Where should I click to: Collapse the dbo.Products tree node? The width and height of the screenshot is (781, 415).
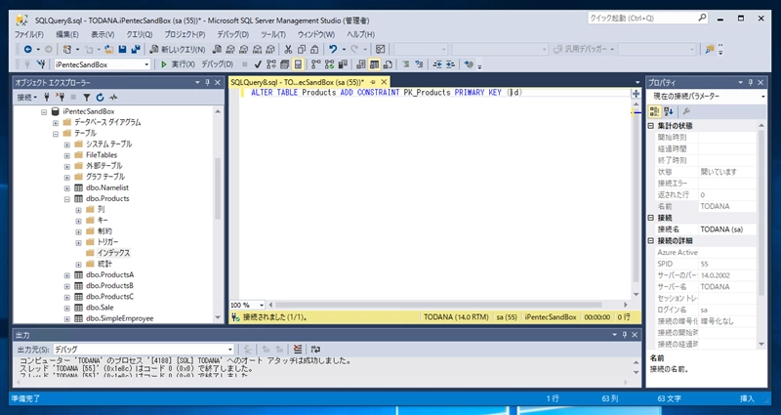66,199
